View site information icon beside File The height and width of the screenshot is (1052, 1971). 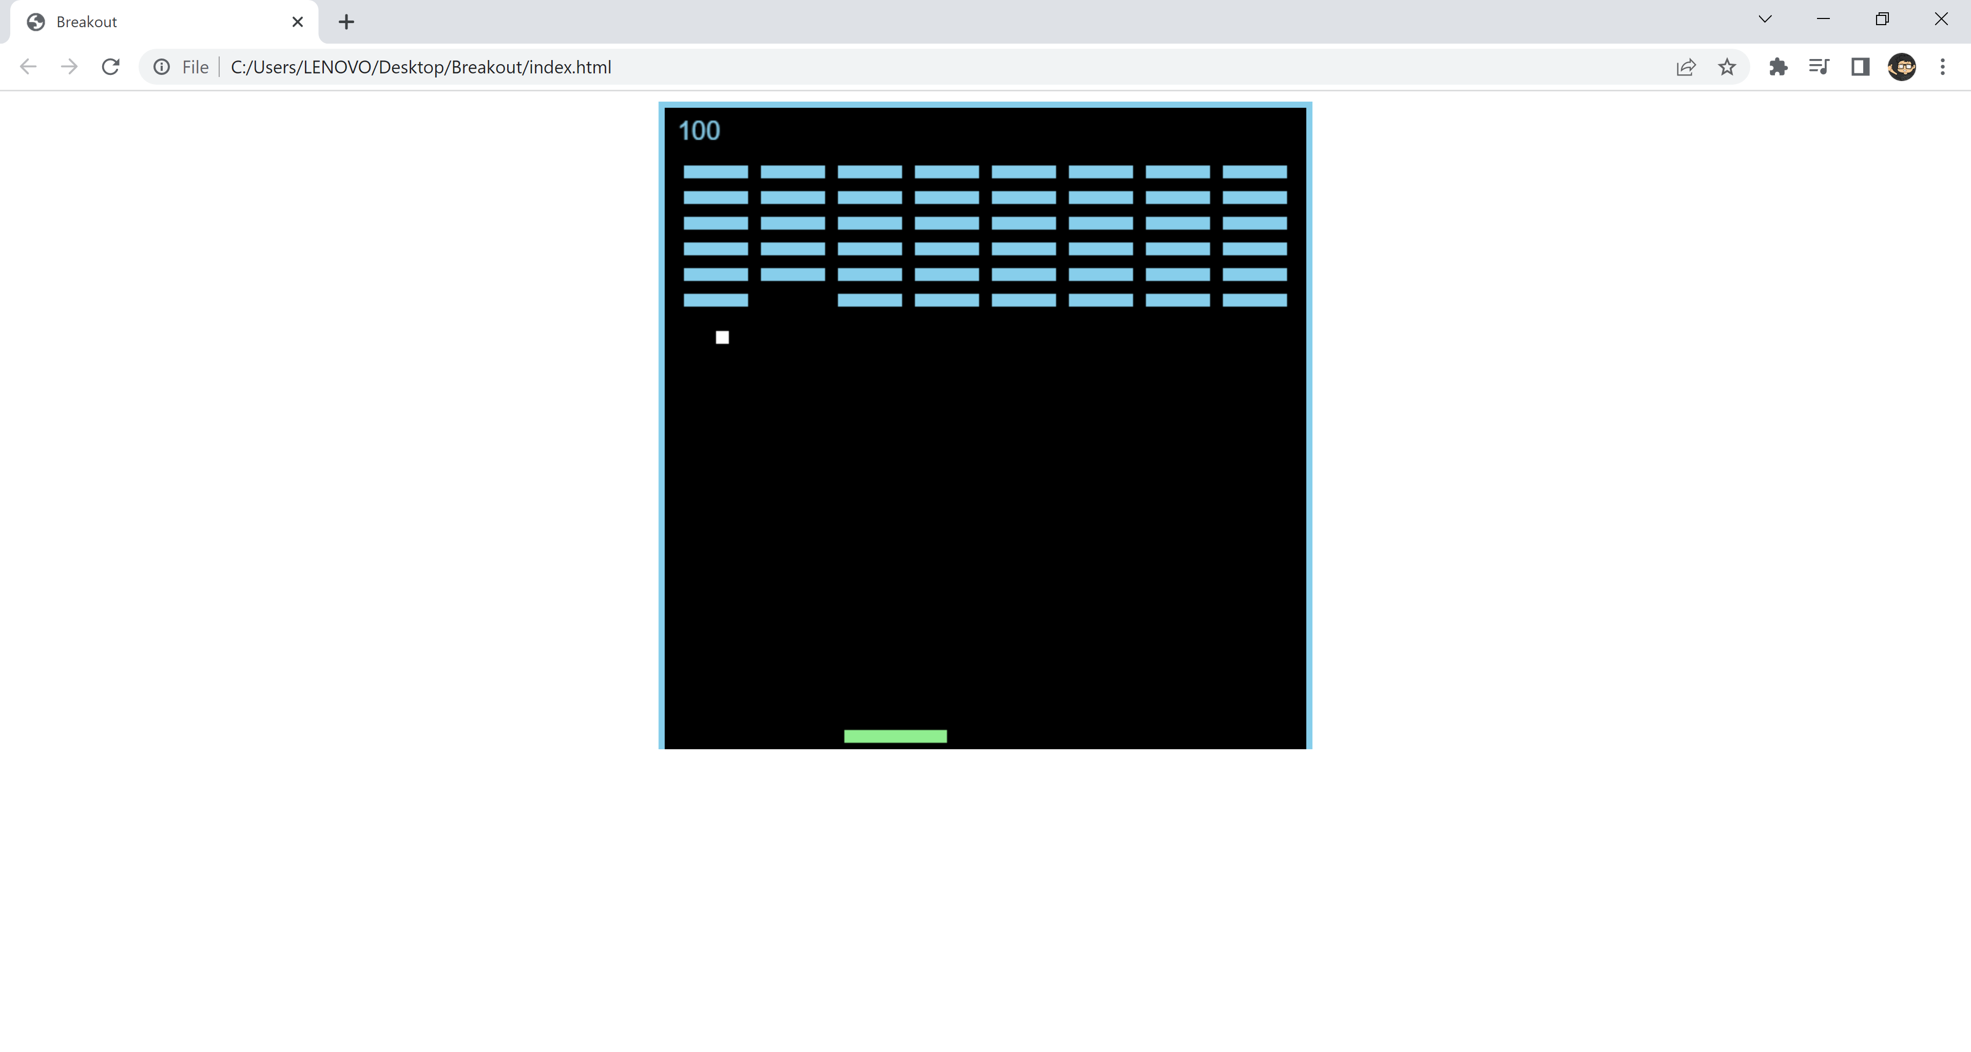pyautogui.click(x=162, y=67)
